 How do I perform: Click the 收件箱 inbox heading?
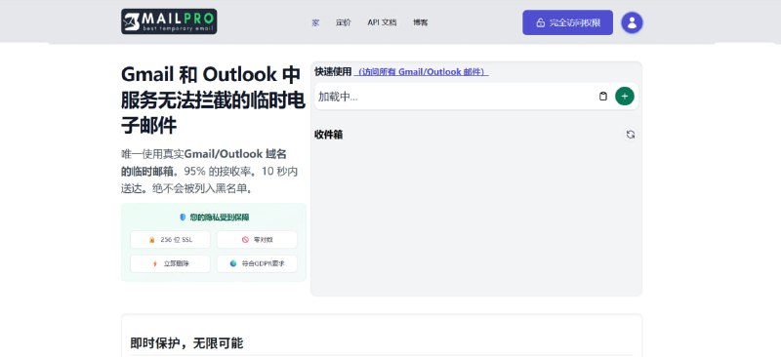pyautogui.click(x=329, y=135)
